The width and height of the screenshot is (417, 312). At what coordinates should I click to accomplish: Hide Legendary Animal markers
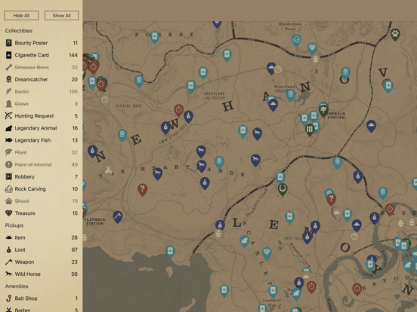pos(42,128)
